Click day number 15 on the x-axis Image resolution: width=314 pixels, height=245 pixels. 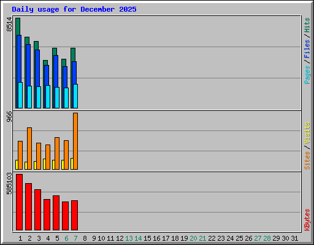[147, 238]
